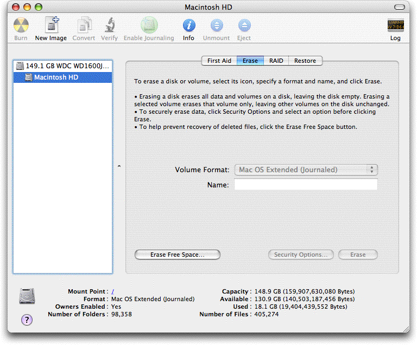Open the Volume Format dropdown
Image resolution: width=417 pixels, height=345 pixels.
[x=306, y=170]
